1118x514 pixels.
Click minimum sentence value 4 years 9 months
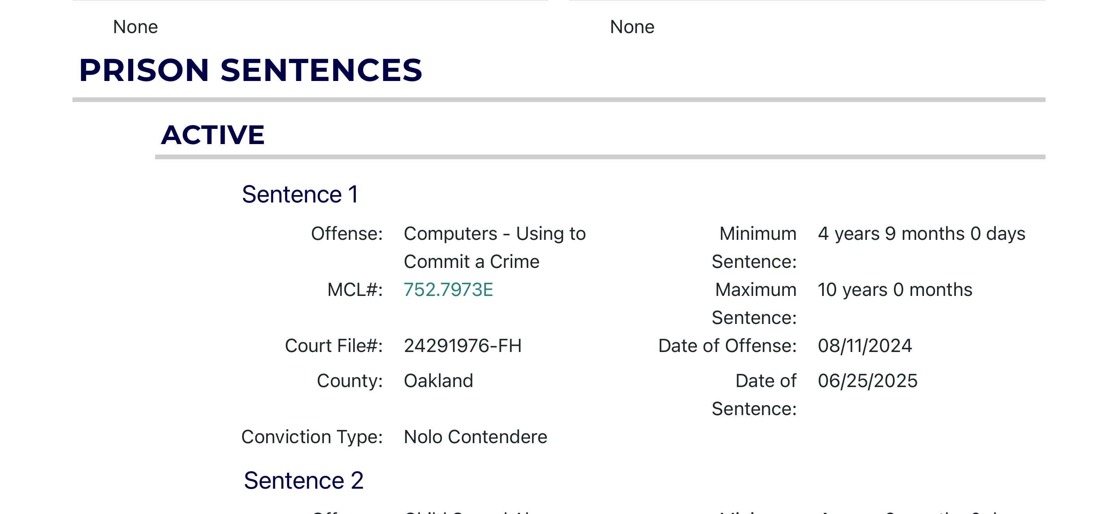[x=922, y=234]
